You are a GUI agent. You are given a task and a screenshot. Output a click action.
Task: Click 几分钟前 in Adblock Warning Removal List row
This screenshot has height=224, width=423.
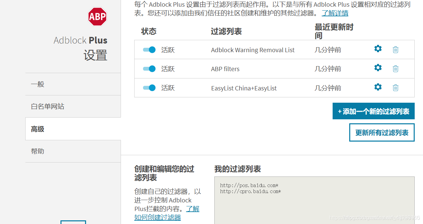[x=328, y=50]
